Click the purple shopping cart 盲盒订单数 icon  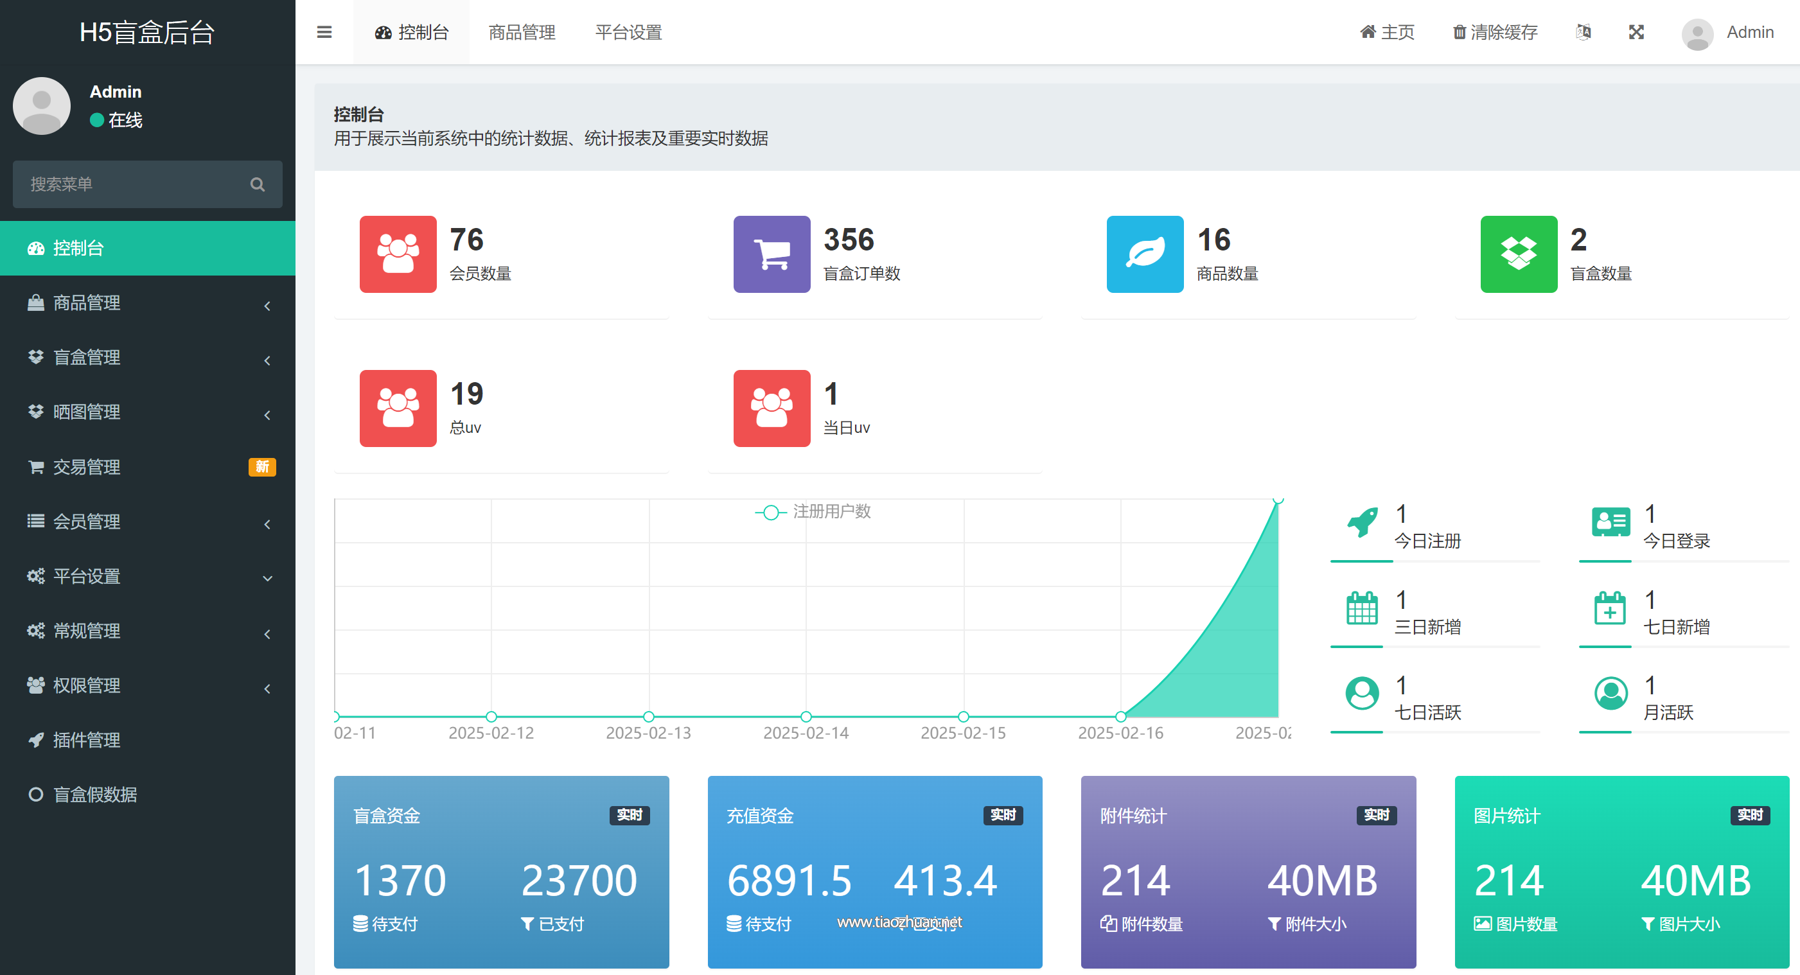(x=772, y=254)
